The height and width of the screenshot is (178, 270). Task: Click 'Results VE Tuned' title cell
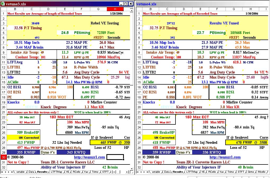tap(224, 23)
